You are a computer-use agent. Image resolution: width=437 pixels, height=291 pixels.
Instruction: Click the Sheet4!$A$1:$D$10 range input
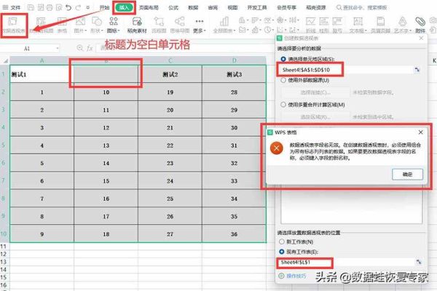345,70
